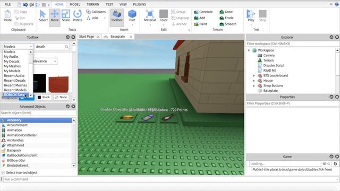Click Add terrain tool

(200, 18)
